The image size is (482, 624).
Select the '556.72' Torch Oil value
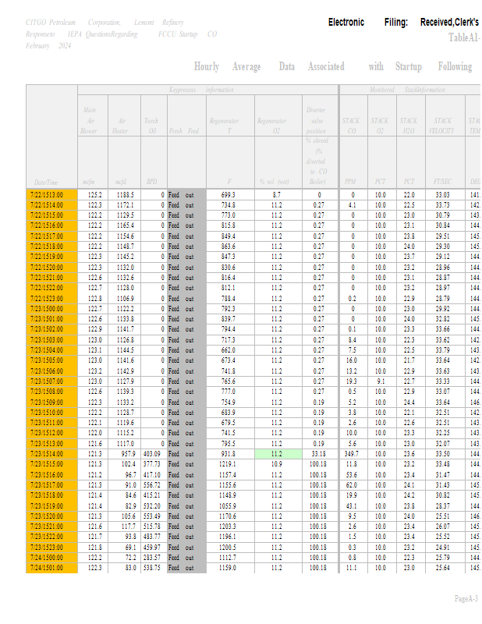(x=151, y=485)
